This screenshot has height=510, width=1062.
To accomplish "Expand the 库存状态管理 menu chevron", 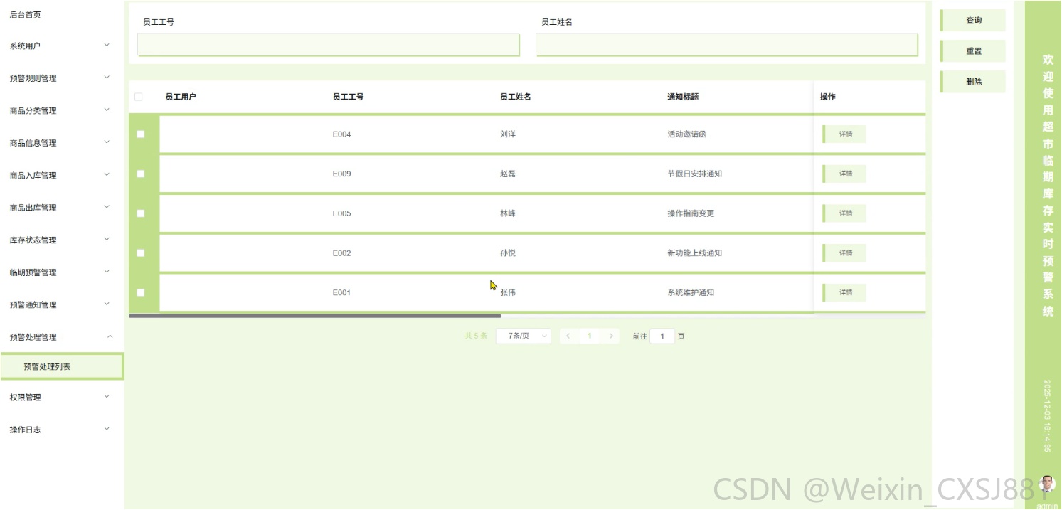I will (x=107, y=240).
